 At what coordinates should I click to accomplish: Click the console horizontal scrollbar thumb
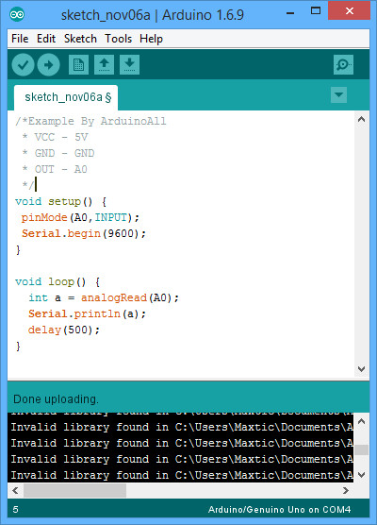point(74,490)
